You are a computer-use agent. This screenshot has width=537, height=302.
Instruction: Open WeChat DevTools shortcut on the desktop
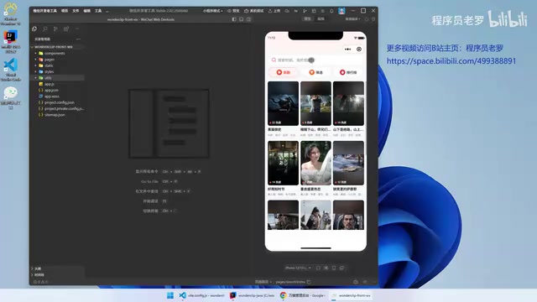pyautogui.click(x=11, y=98)
